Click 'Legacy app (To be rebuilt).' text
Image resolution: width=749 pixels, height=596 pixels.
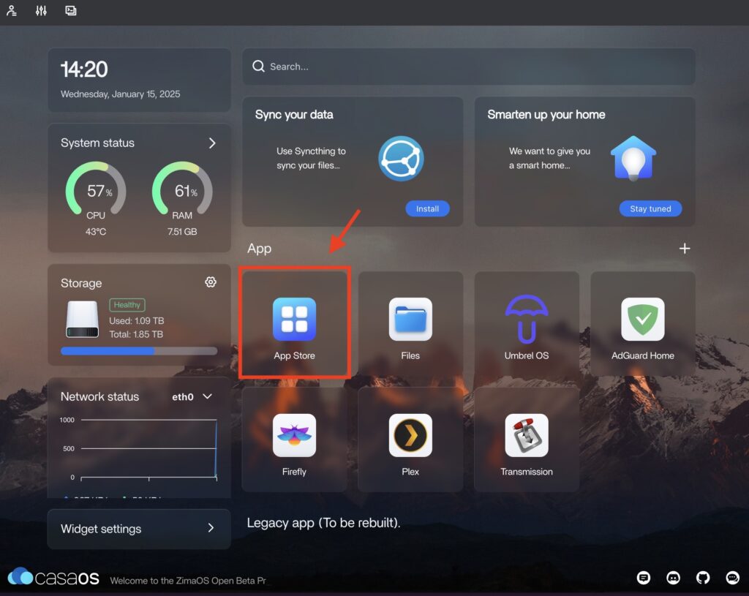click(x=323, y=523)
